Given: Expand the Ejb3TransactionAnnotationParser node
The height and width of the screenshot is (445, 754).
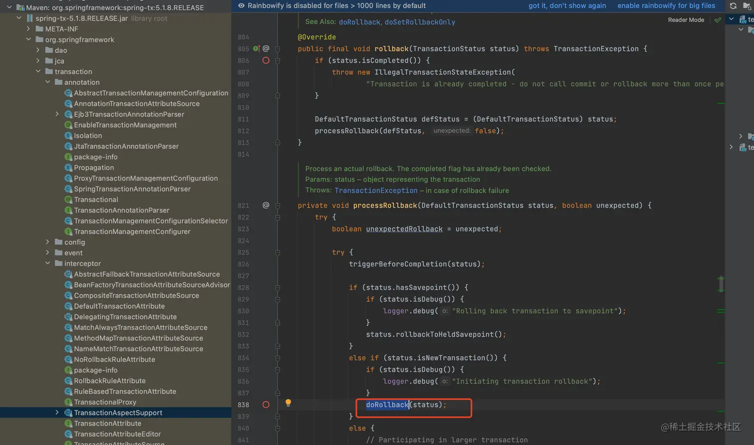Looking at the screenshot, I should (57, 114).
